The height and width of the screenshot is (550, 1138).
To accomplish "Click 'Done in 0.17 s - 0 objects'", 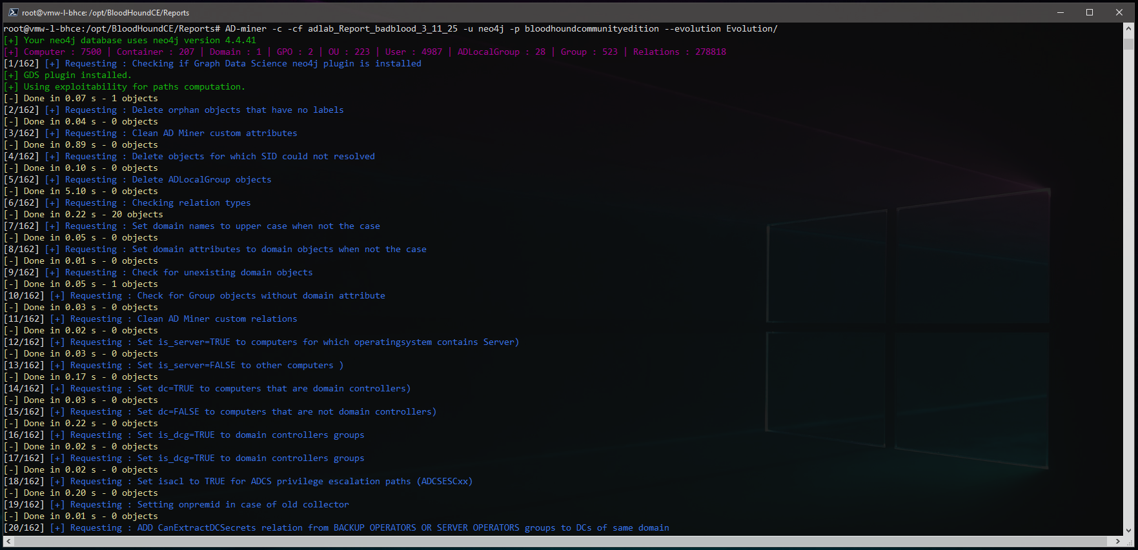I will [x=91, y=377].
